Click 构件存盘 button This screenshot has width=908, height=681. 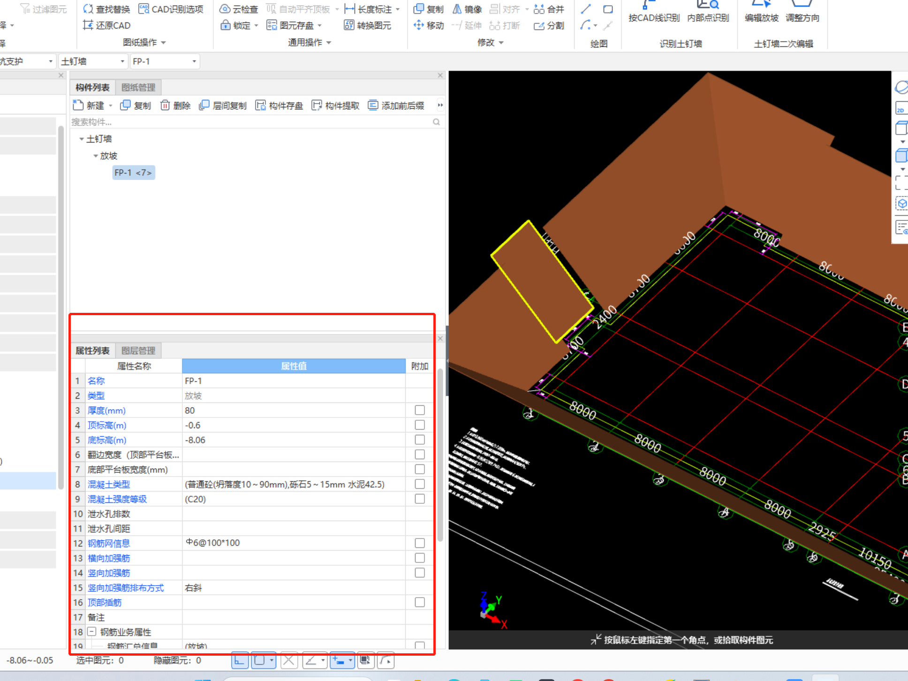pyautogui.click(x=279, y=106)
